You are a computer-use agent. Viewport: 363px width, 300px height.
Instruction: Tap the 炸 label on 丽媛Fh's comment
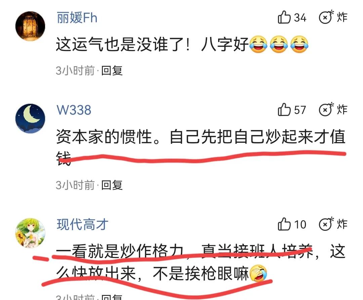point(342,17)
